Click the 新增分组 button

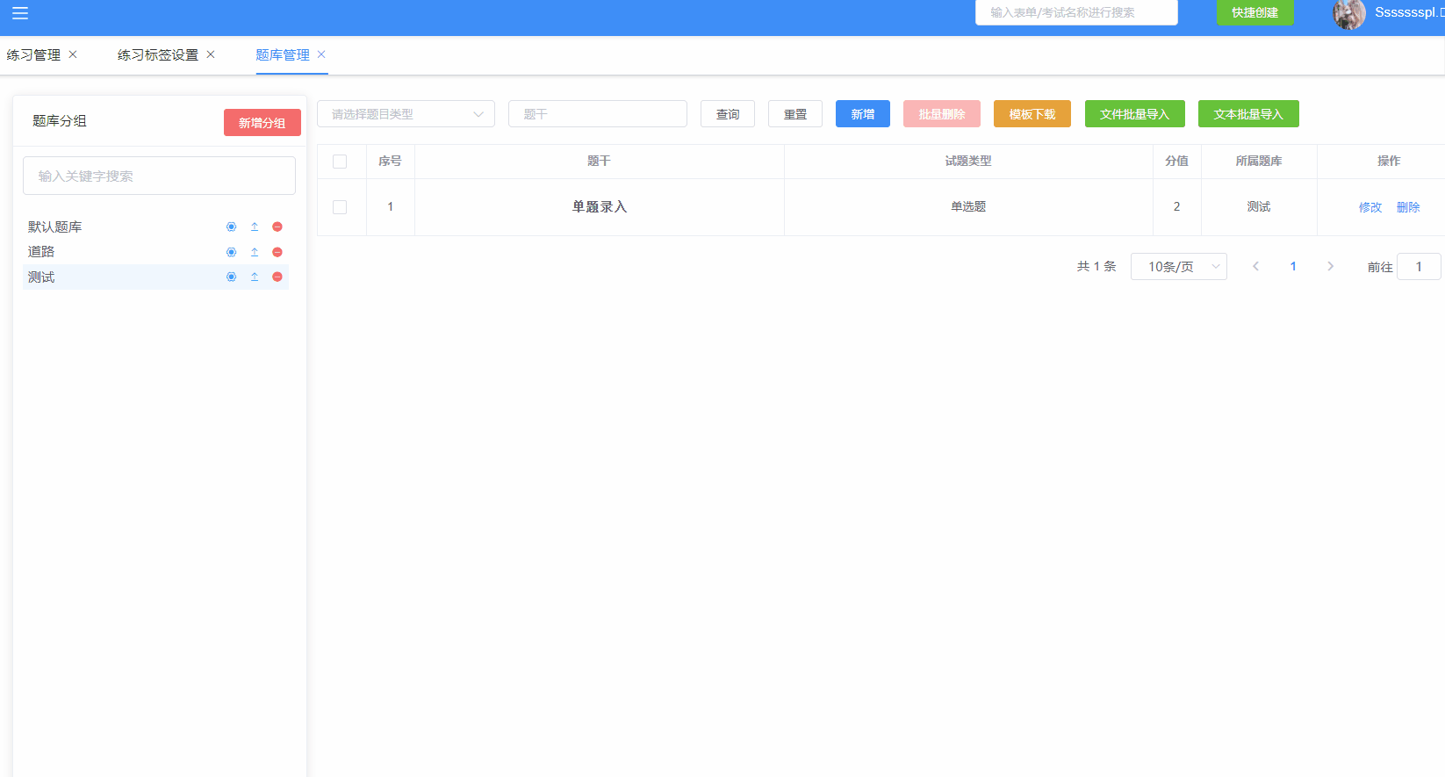click(262, 123)
